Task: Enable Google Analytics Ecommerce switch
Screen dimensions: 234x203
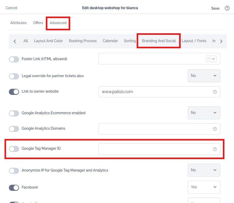Action: click(x=14, y=113)
